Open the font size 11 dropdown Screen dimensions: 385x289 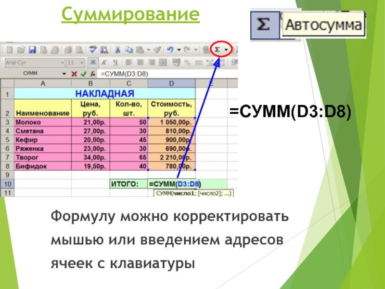[82, 63]
